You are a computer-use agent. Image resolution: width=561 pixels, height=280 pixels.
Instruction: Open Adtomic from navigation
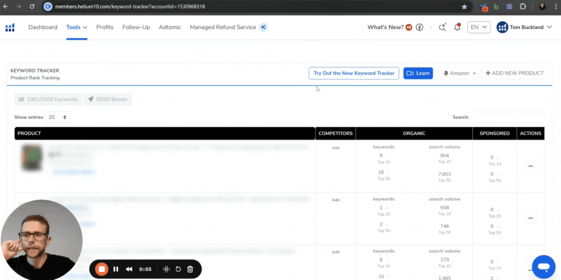(x=170, y=27)
